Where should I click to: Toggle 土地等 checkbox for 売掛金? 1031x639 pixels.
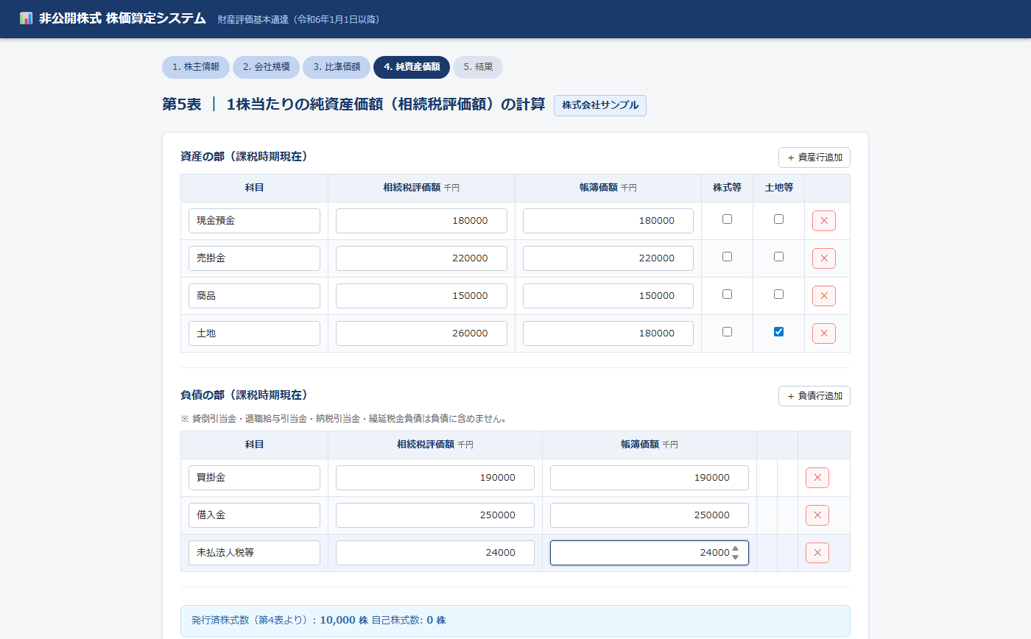[x=778, y=256]
